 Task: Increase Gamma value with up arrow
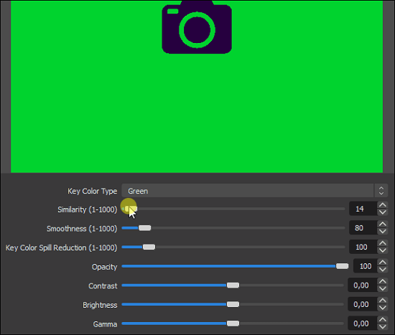pyautogui.click(x=382, y=320)
